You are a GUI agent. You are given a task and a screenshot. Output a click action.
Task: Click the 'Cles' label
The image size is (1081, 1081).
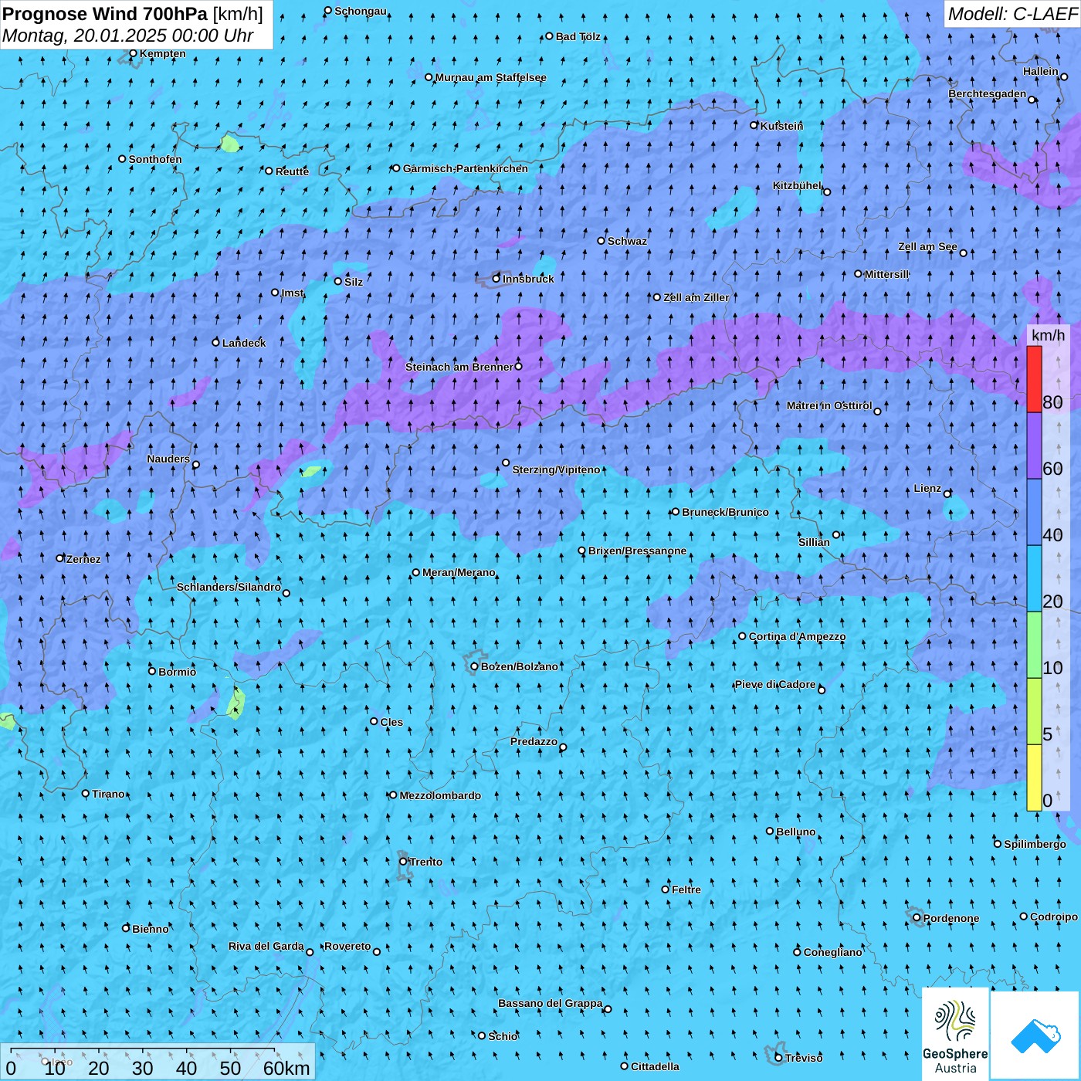coord(391,722)
